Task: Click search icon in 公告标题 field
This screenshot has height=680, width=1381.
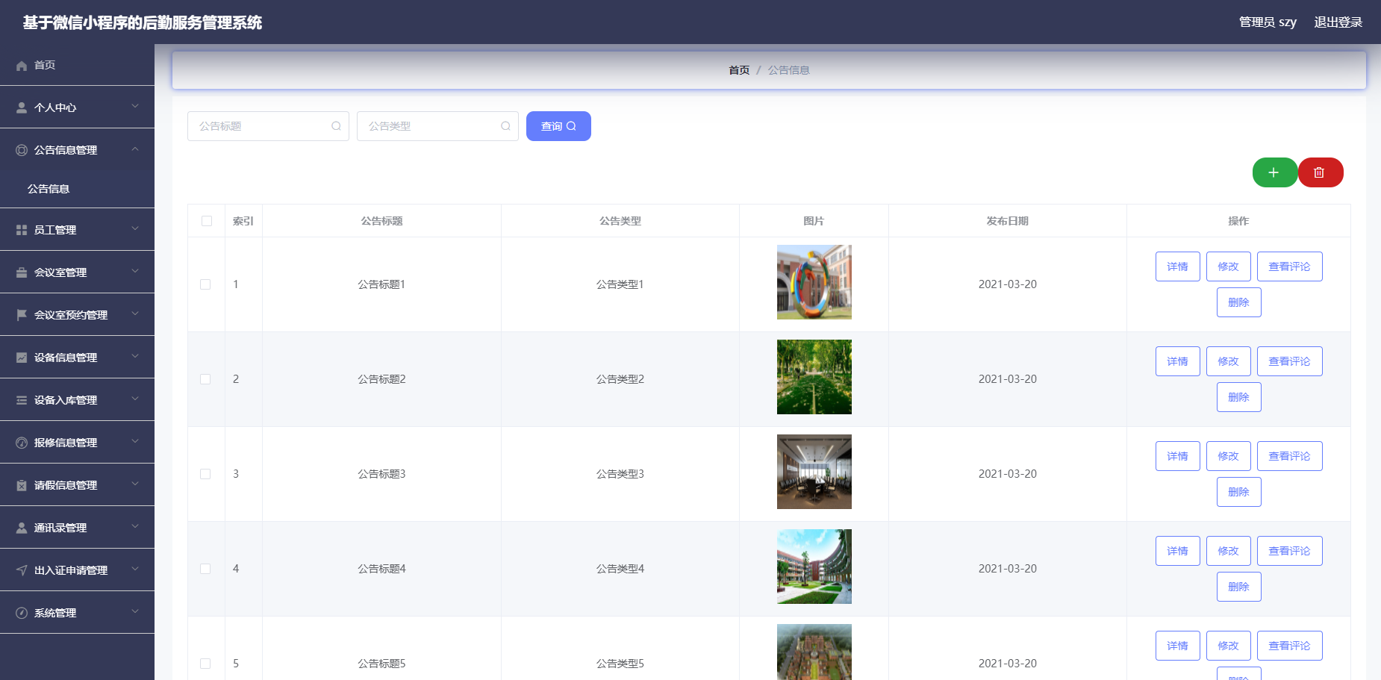Action: click(336, 126)
